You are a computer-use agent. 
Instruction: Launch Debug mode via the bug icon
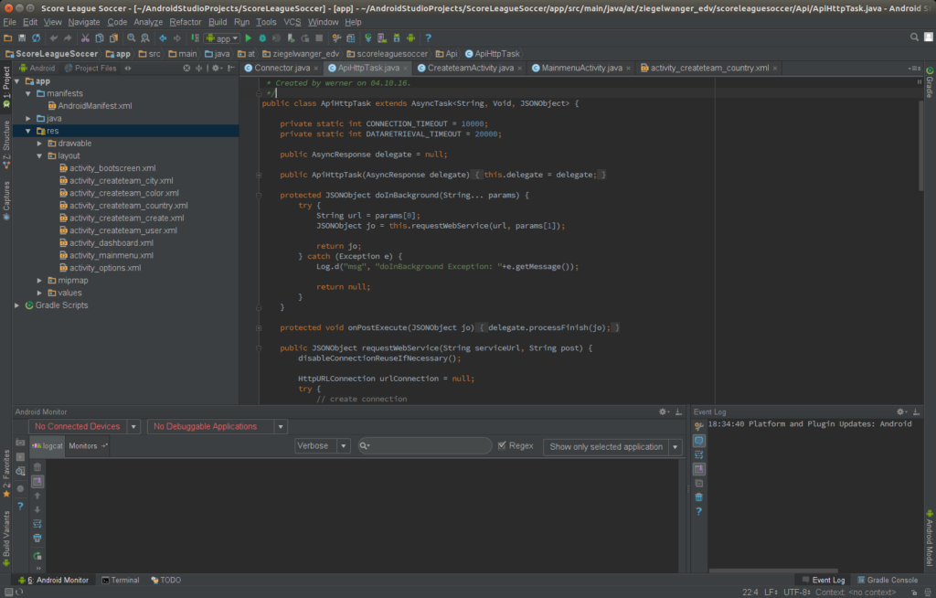tap(262, 37)
